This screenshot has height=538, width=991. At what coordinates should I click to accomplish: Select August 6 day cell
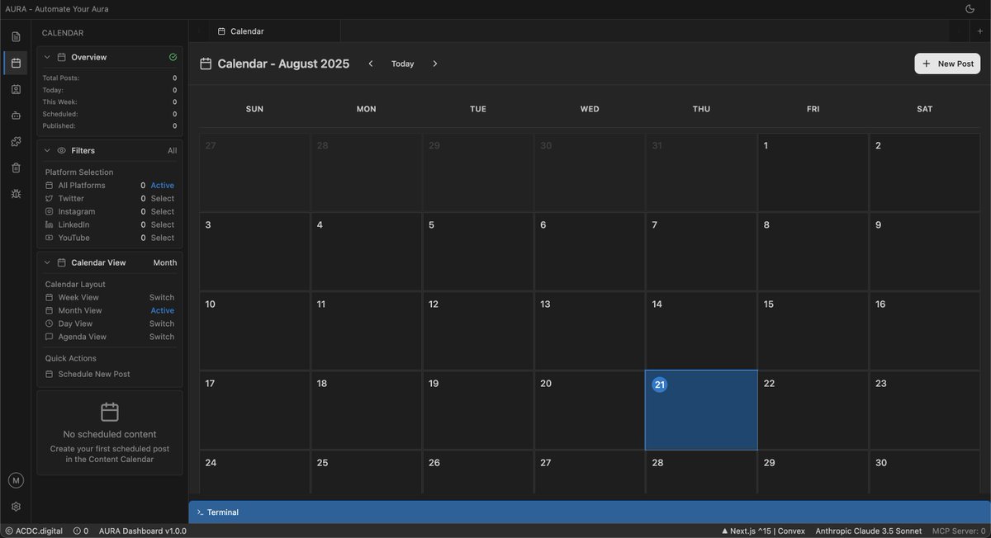(590, 252)
